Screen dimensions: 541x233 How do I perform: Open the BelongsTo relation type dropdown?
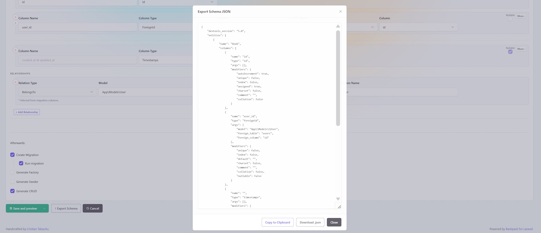click(57, 92)
